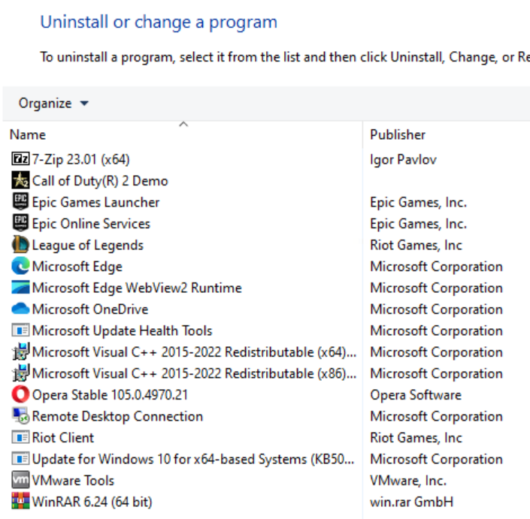This screenshot has width=530, height=519.
Task: Select Microsoft Edge WebView2 Runtime entry
Action: coord(137,288)
